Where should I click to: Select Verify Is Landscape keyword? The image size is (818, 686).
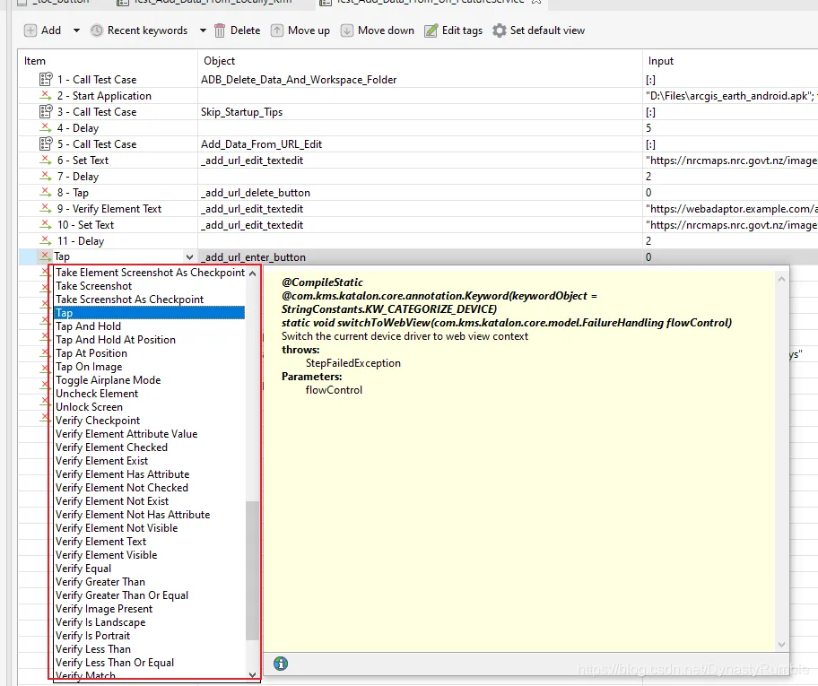click(x=150, y=622)
